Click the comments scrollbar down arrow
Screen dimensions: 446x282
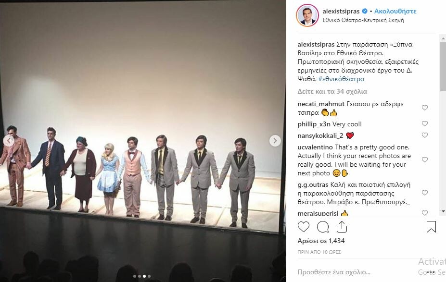[443, 211]
